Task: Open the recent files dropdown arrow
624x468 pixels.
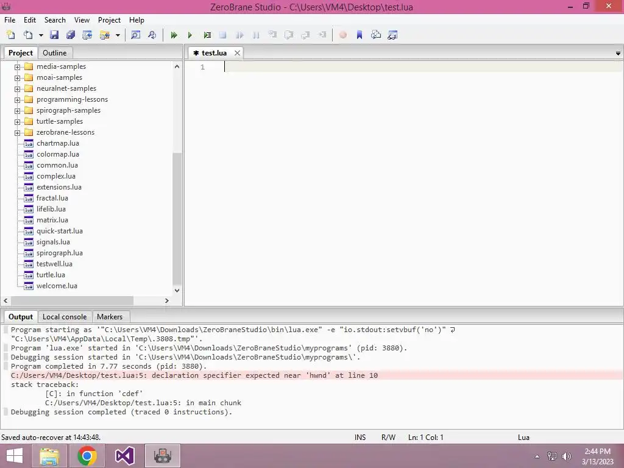Action: [x=41, y=35]
